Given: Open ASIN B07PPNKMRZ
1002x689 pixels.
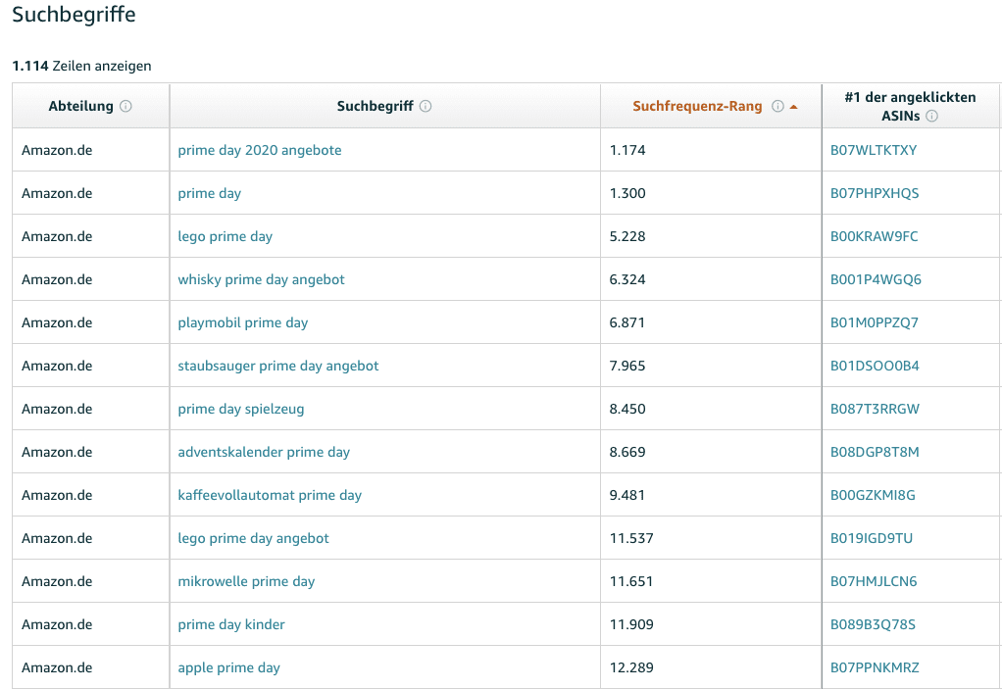Looking at the screenshot, I should 875,667.
